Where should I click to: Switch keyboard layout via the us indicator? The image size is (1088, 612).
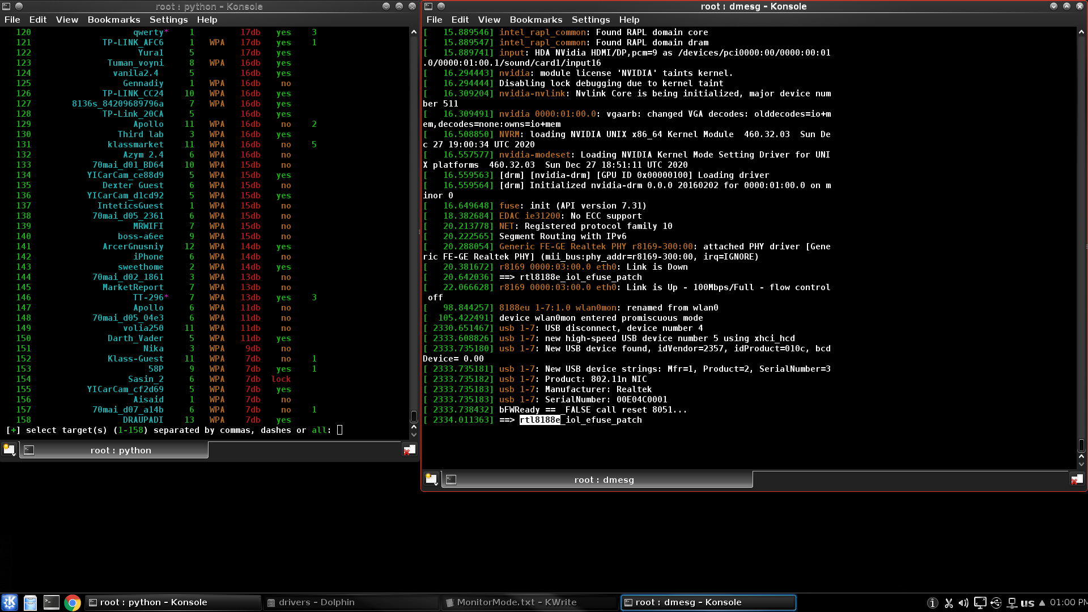click(1027, 603)
